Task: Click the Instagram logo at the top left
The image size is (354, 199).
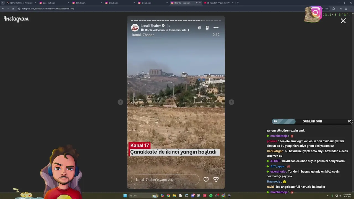Action: [16, 19]
